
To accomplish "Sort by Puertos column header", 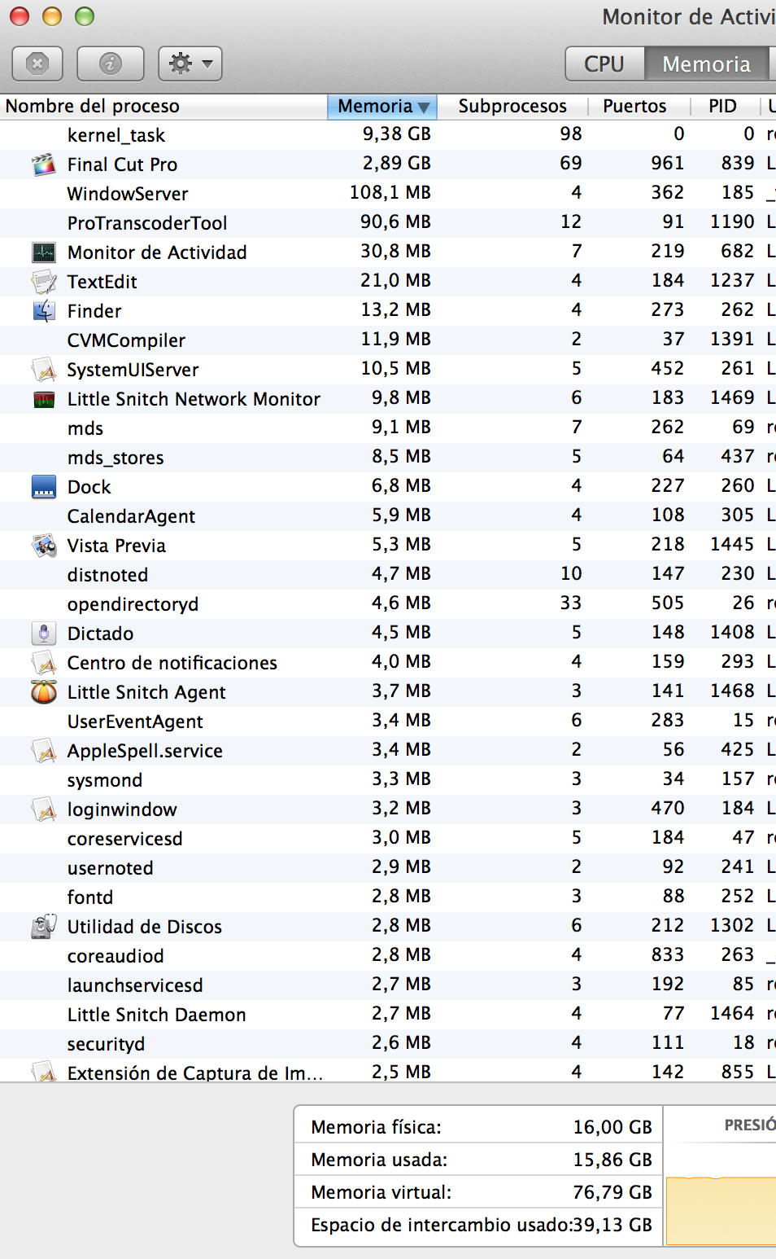I will 640,106.
